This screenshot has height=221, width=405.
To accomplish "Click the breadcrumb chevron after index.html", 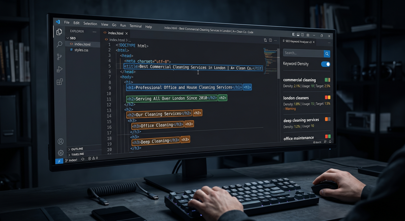I will click(x=127, y=40).
